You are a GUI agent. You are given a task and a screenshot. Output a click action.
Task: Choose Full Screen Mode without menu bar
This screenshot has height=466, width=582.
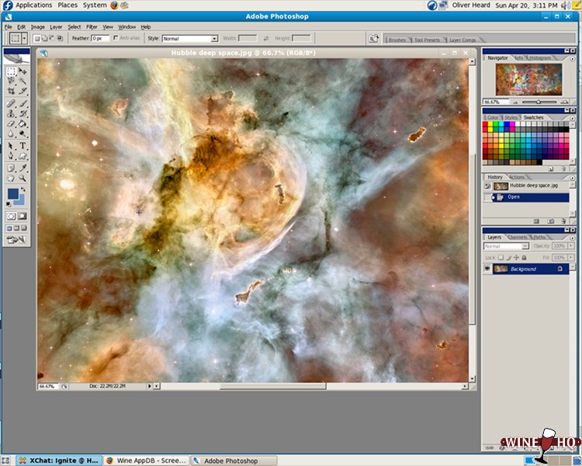[24, 228]
